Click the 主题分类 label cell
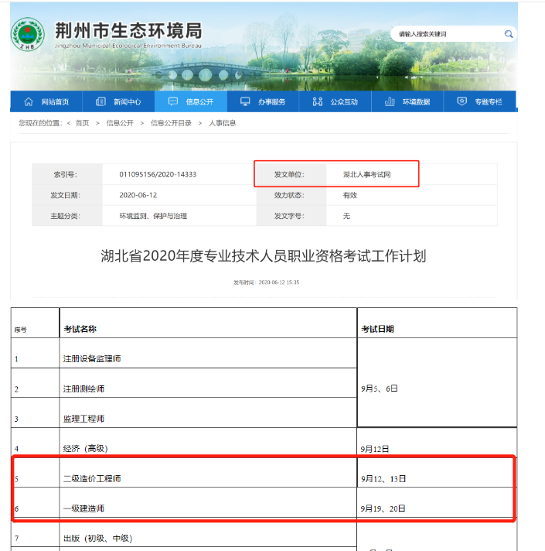Viewport: 545px width, 551px height. [67, 216]
